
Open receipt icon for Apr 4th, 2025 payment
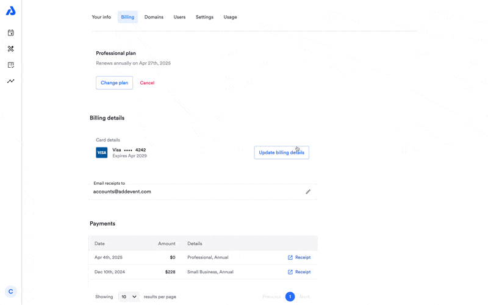(290, 257)
